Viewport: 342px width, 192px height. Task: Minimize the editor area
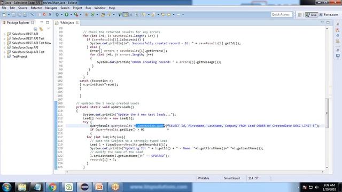(322, 22)
